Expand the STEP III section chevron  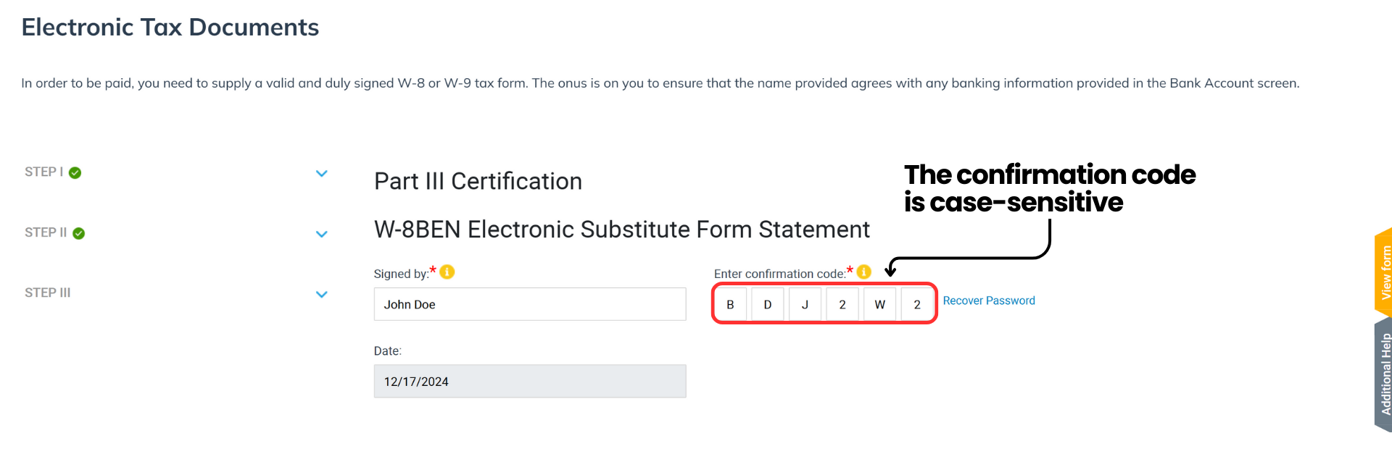tap(322, 294)
